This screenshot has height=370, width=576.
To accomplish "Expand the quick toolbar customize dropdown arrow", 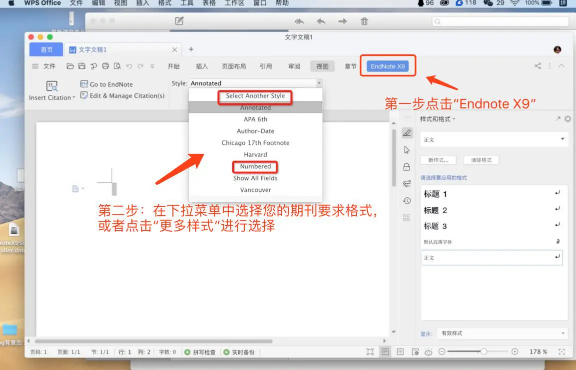I will 152,66.
